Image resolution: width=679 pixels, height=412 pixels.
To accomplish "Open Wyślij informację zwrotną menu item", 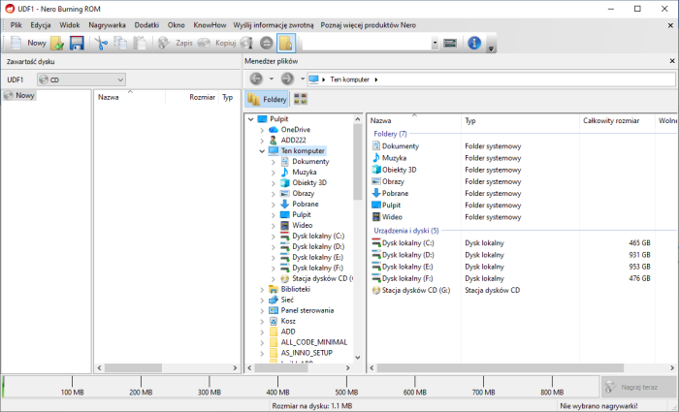I will 274,25.
